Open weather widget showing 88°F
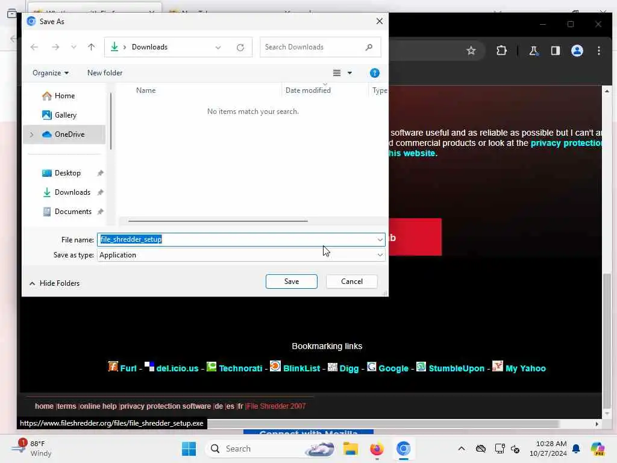 (x=31, y=449)
